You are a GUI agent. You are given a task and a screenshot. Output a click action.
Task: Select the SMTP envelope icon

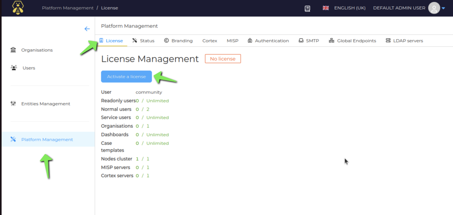click(x=300, y=40)
